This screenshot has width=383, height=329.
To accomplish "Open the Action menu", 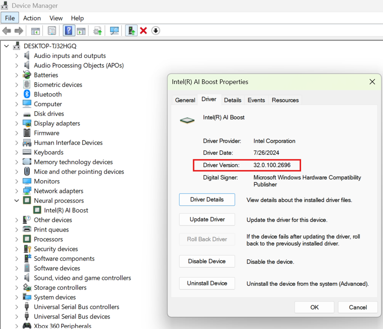I will (x=32, y=18).
